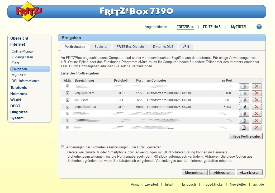Delete the Voip Cam port 5160 rule
Image resolution: width=275 pixels, height=193 pixels.
pyautogui.click(x=257, y=93)
